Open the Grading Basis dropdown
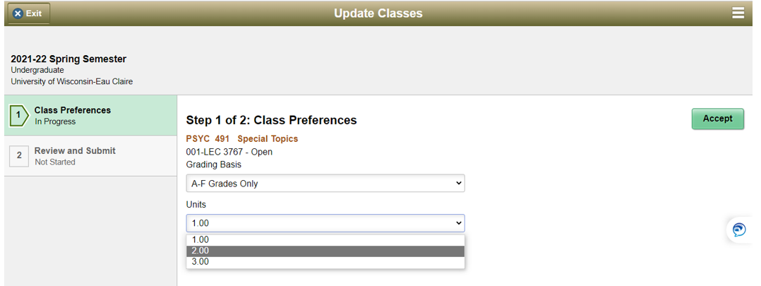The height and width of the screenshot is (286, 761). tap(325, 184)
